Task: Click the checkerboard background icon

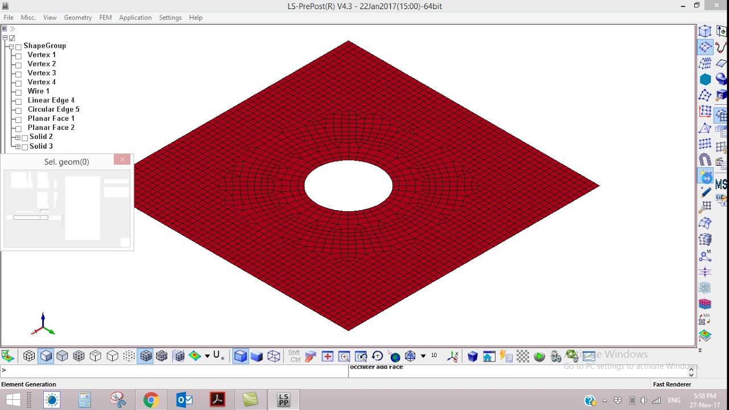Action: [x=523, y=356]
